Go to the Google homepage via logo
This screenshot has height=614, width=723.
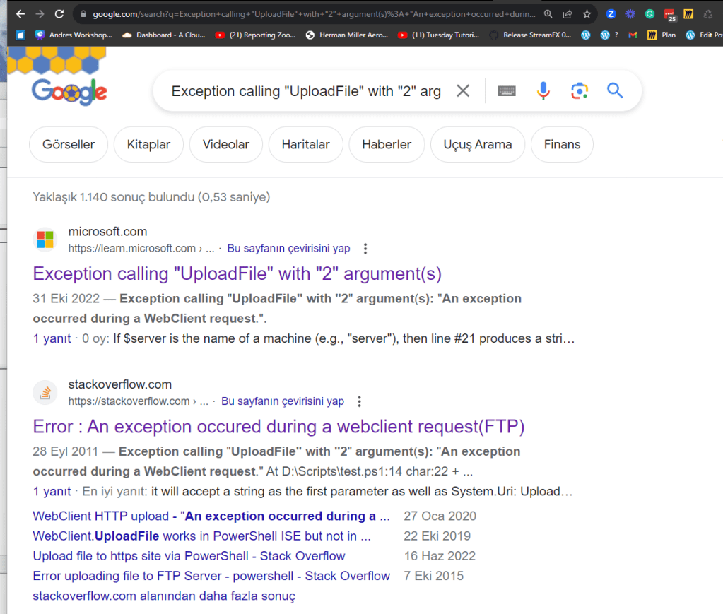[x=69, y=92]
